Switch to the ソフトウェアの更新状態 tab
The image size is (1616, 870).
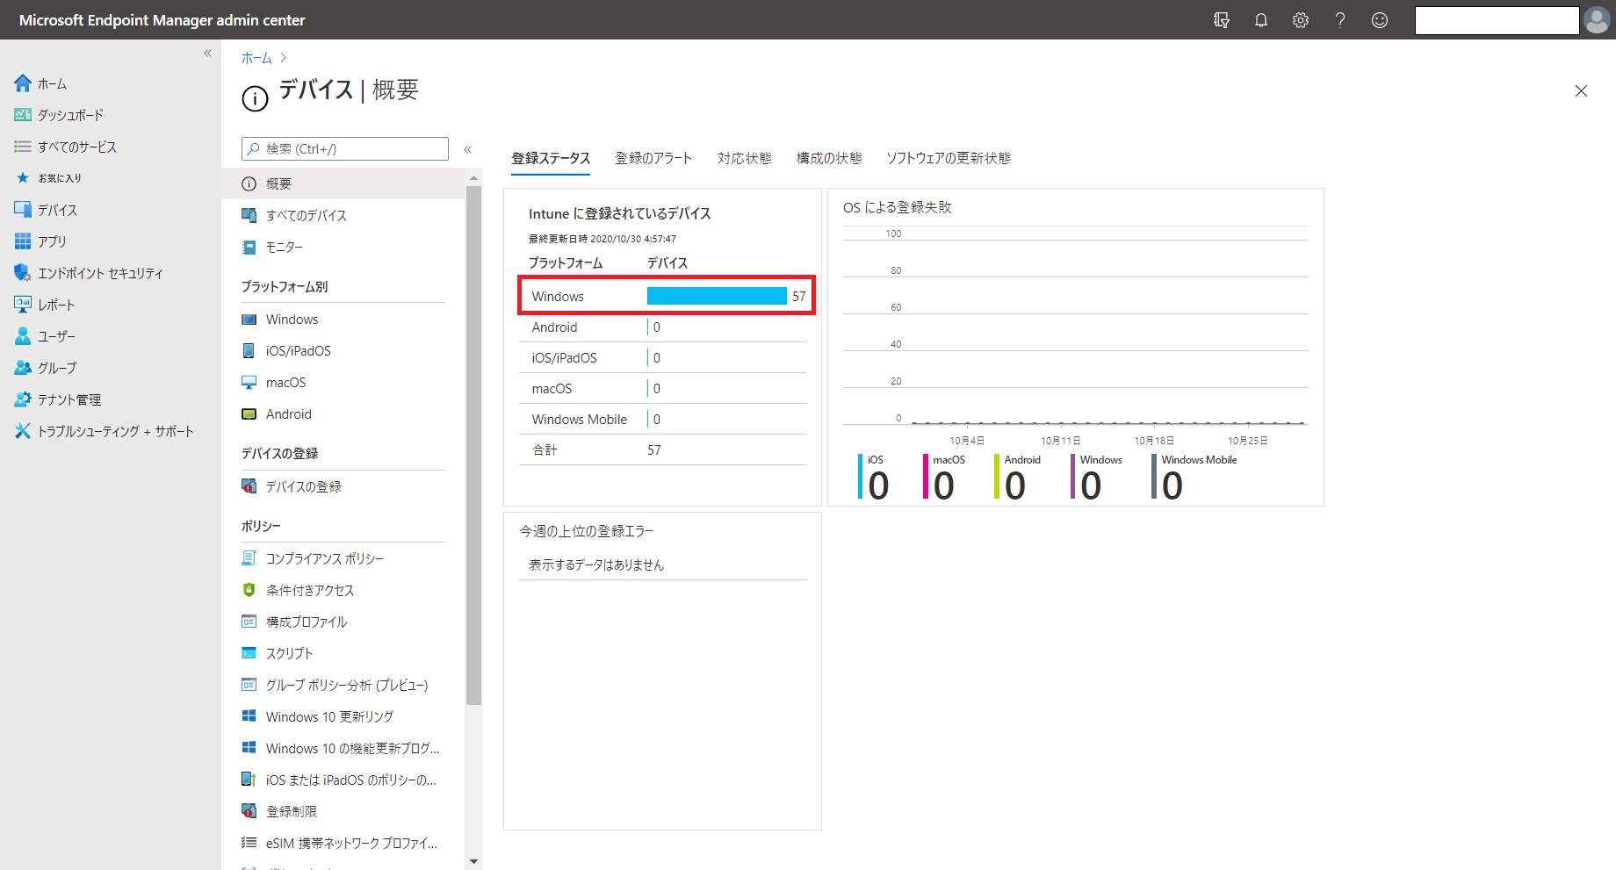949,158
